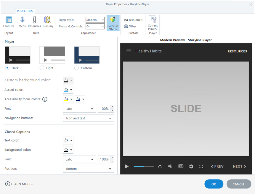The height and width of the screenshot is (194, 255).
Task: Toggle fullscreen icon in player preview
Action: pos(201,166)
